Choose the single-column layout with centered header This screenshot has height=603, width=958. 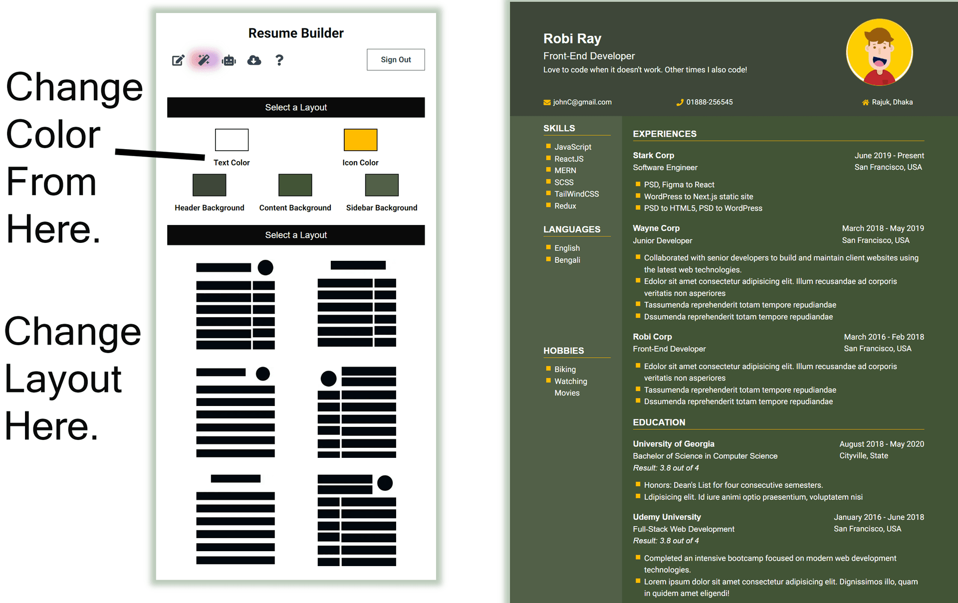click(236, 519)
